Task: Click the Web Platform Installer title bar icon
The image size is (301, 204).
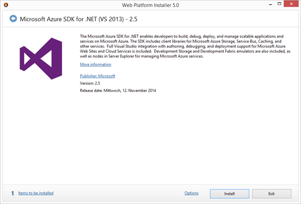Action: (6, 5)
